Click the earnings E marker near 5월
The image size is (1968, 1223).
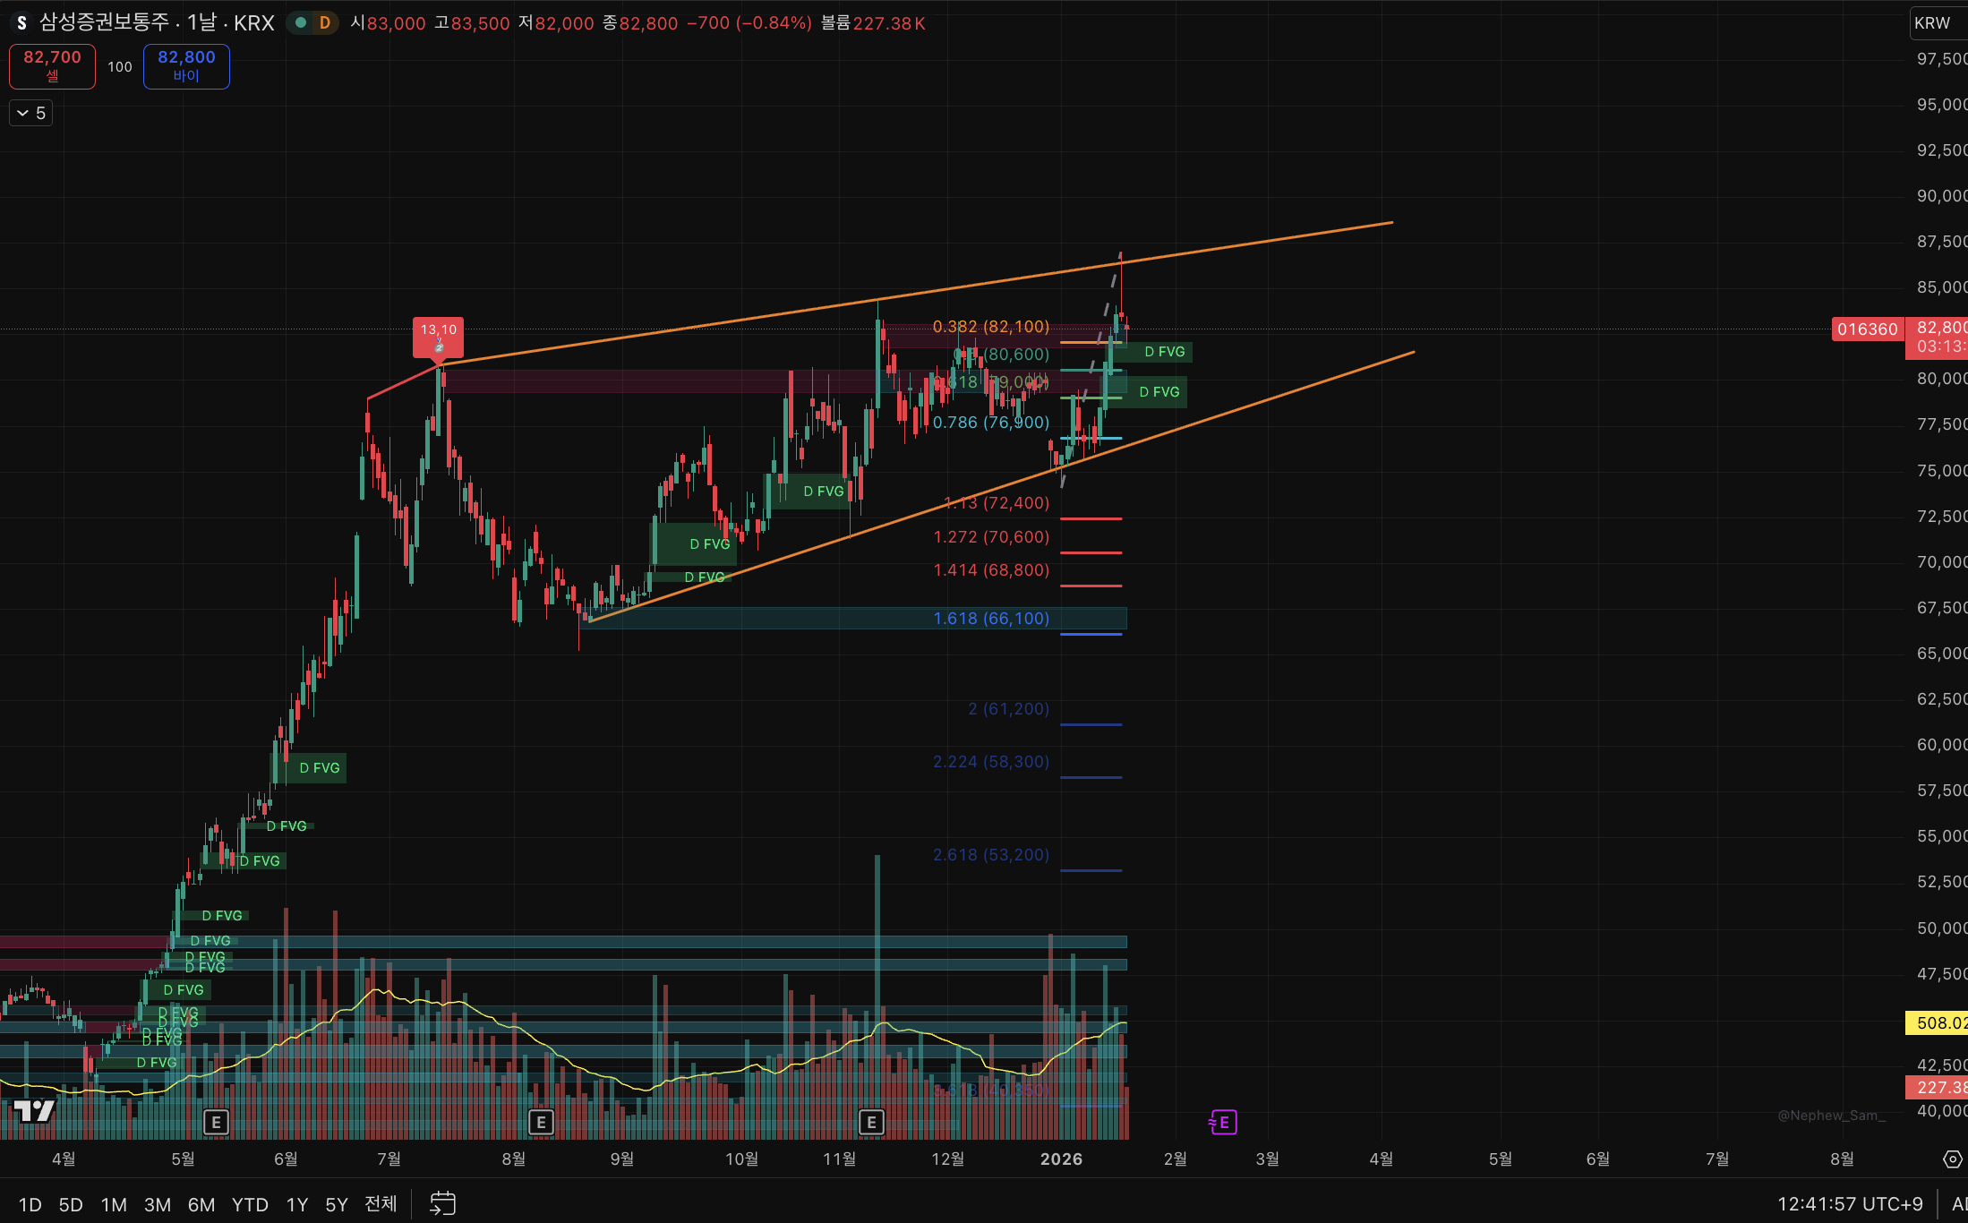(x=216, y=1122)
